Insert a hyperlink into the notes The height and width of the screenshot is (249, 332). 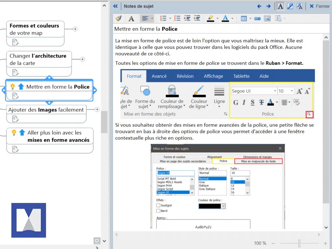click(258, 18)
